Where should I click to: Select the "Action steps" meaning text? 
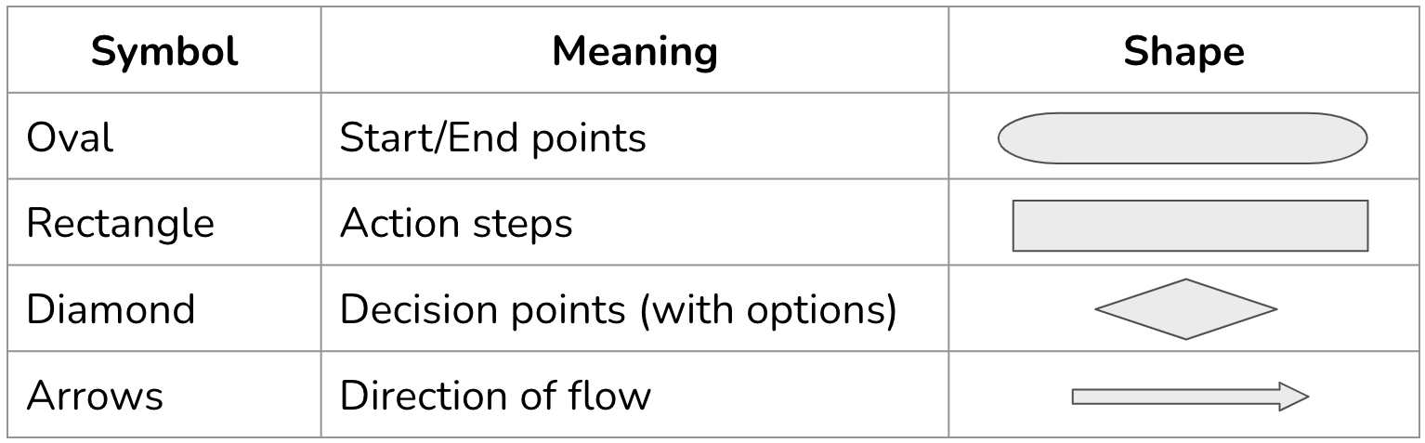coord(456,225)
